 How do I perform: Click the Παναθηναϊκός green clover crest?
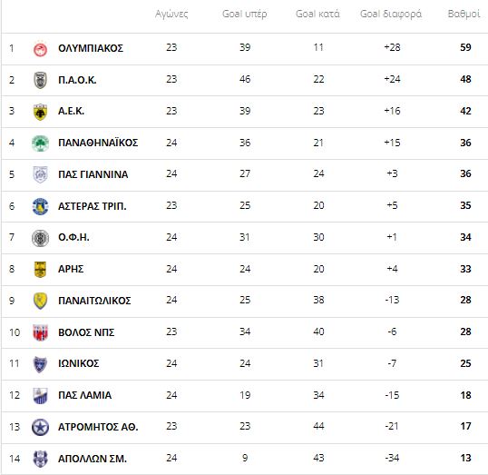tap(40, 143)
